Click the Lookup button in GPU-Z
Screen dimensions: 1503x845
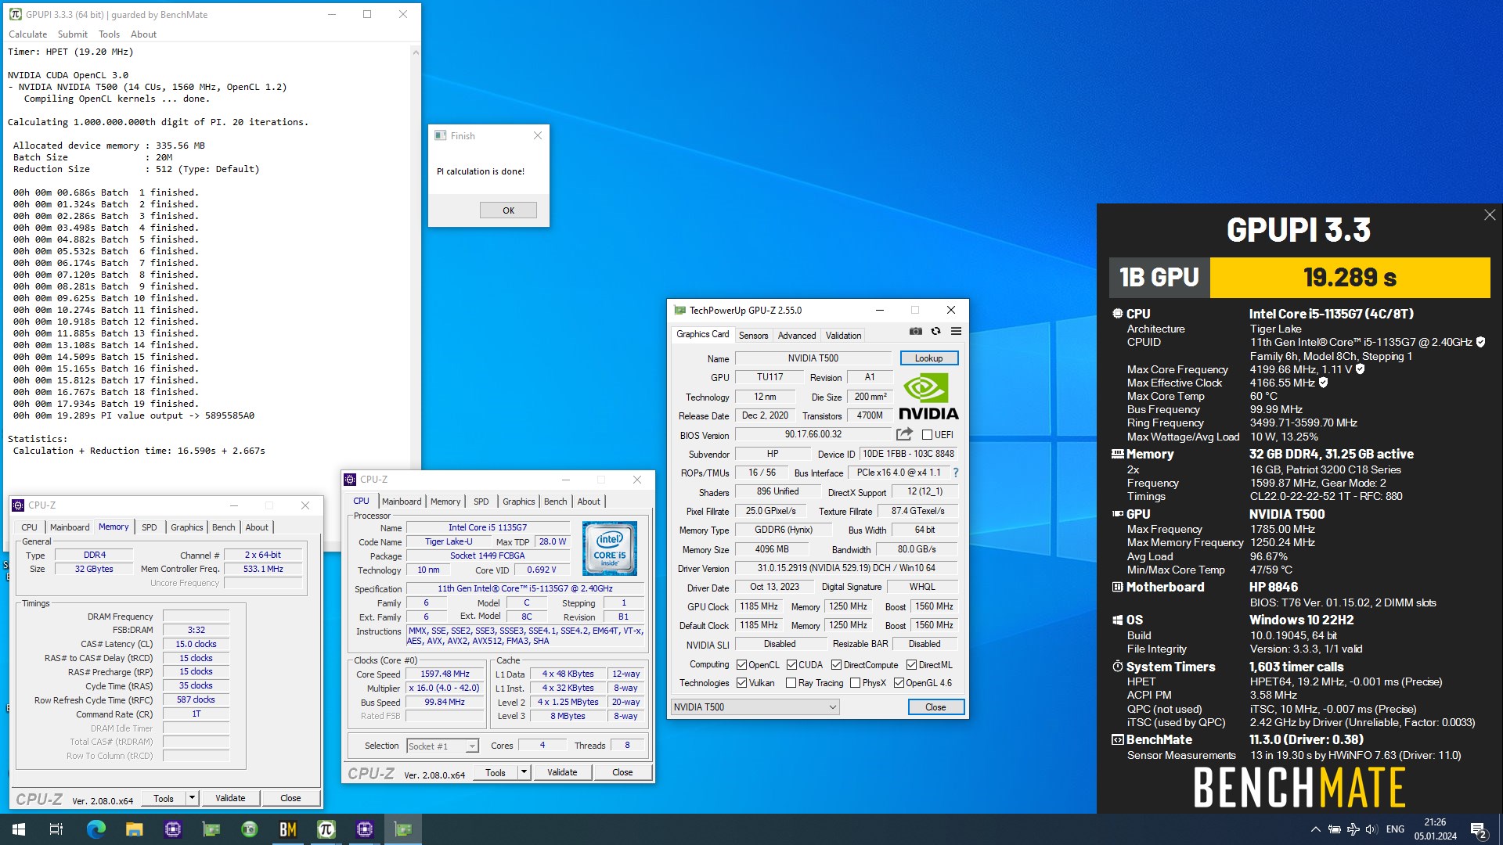click(x=928, y=358)
